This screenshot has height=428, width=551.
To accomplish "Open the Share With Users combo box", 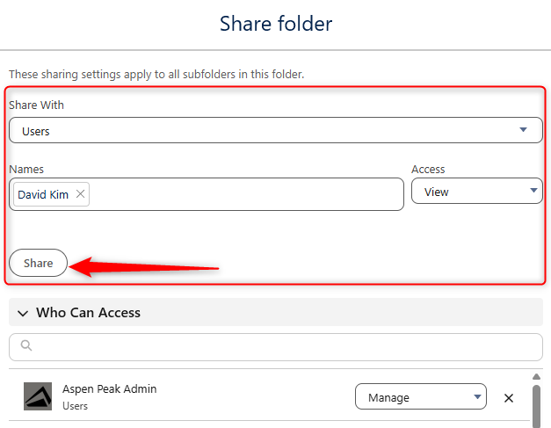I will coord(276,130).
